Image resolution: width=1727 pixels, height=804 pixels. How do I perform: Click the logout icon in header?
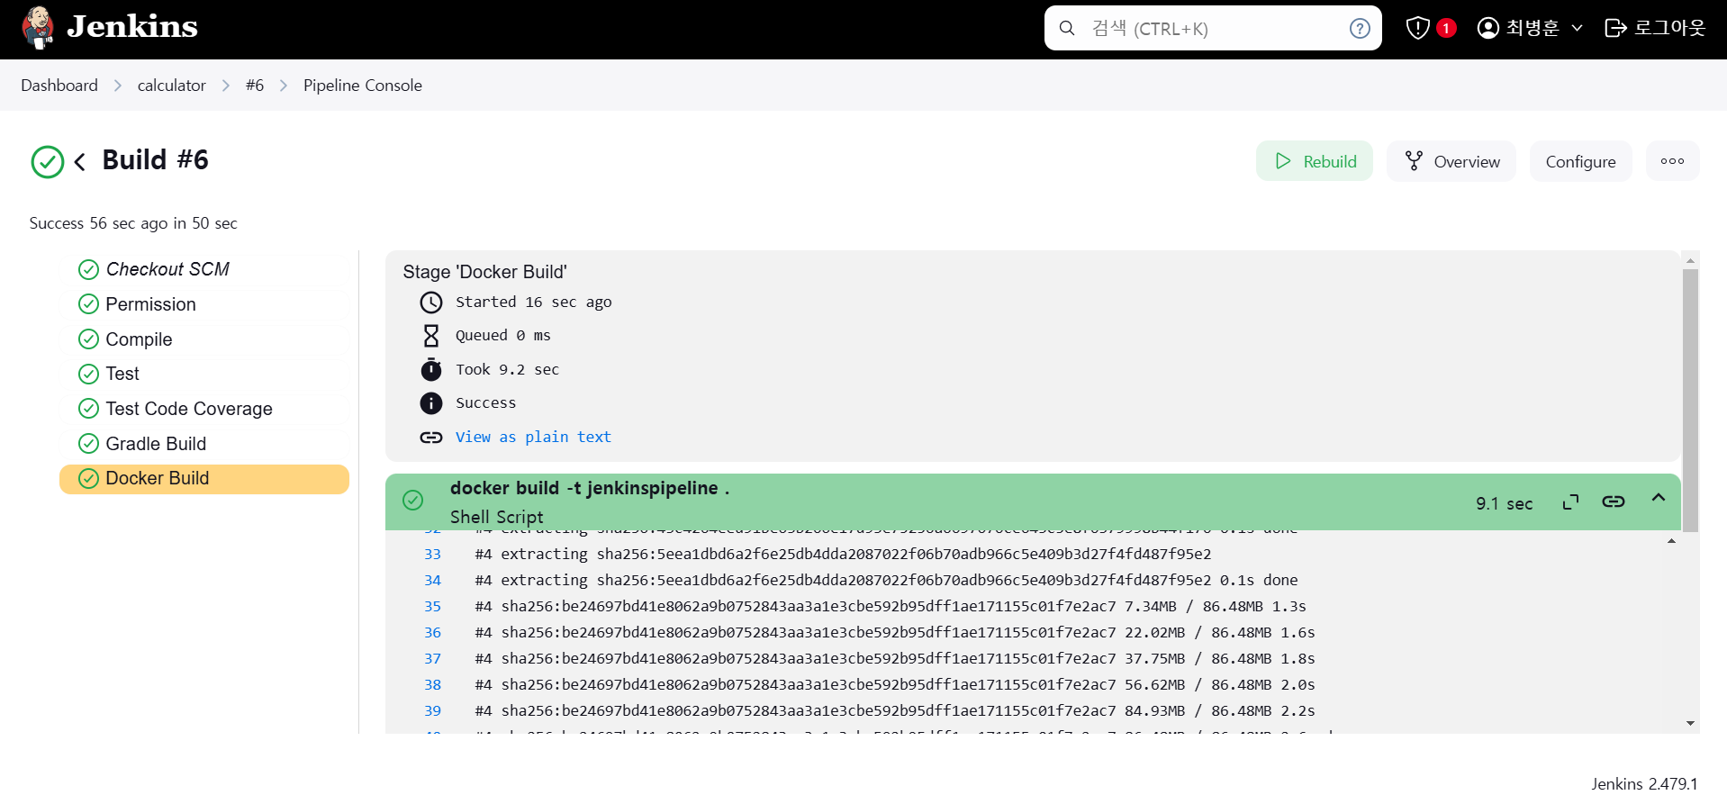(x=1615, y=28)
